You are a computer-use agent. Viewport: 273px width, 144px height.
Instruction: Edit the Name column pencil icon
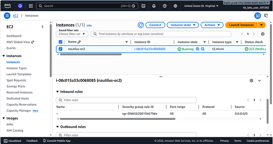(x=79, y=42)
